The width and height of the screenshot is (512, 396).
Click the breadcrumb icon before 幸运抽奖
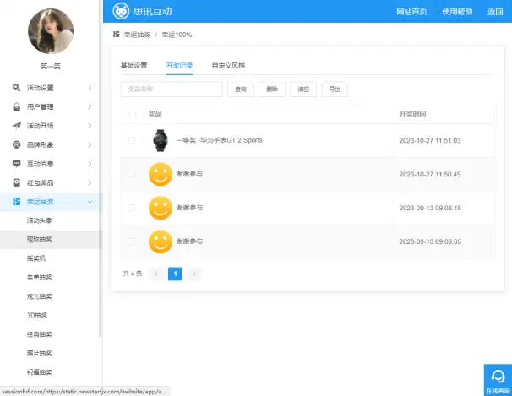(x=116, y=35)
